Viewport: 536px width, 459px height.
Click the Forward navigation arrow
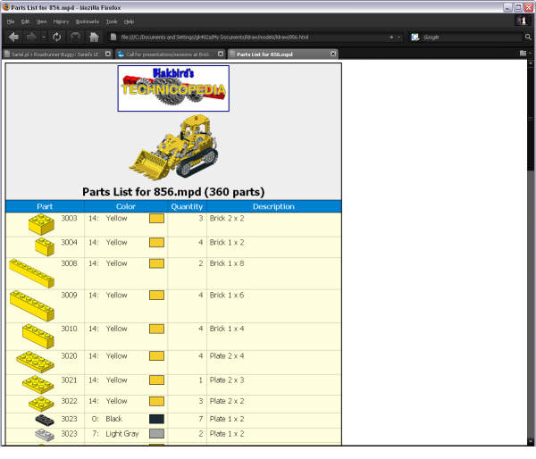click(31, 37)
